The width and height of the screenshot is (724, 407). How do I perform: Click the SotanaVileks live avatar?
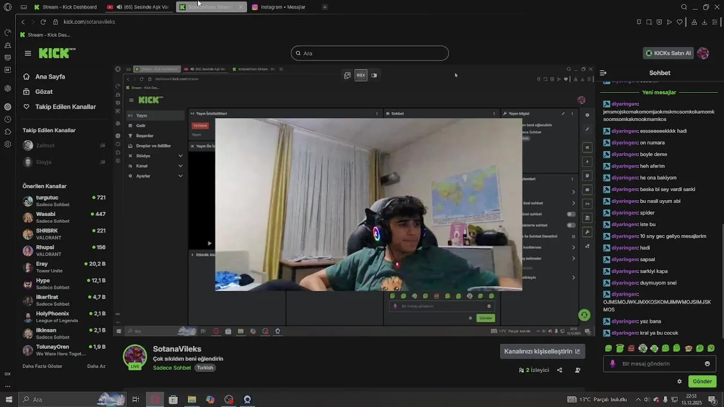pos(135,357)
